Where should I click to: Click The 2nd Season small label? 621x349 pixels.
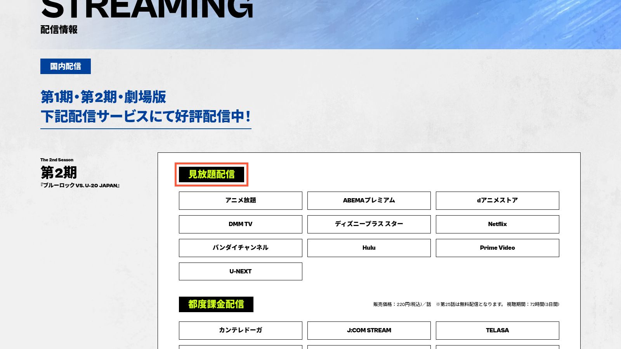tap(57, 160)
